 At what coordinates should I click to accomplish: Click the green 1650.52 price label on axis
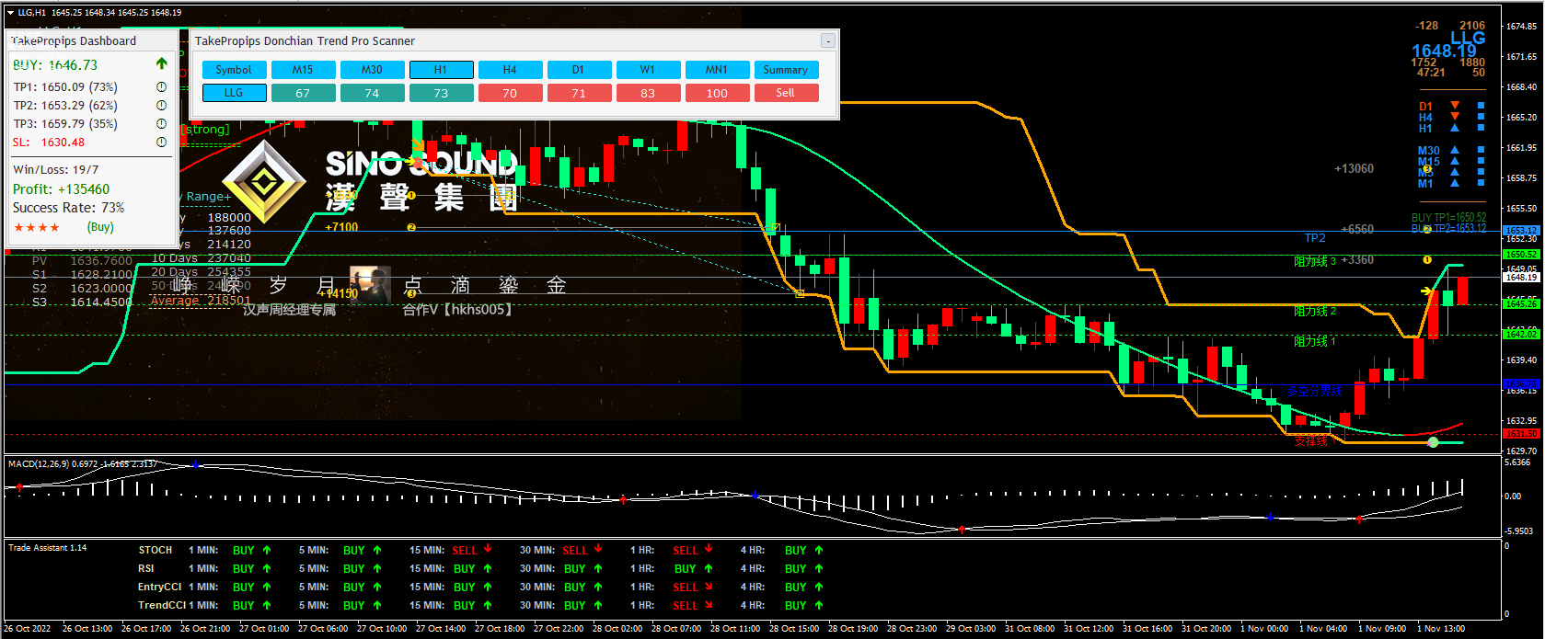coord(1521,255)
